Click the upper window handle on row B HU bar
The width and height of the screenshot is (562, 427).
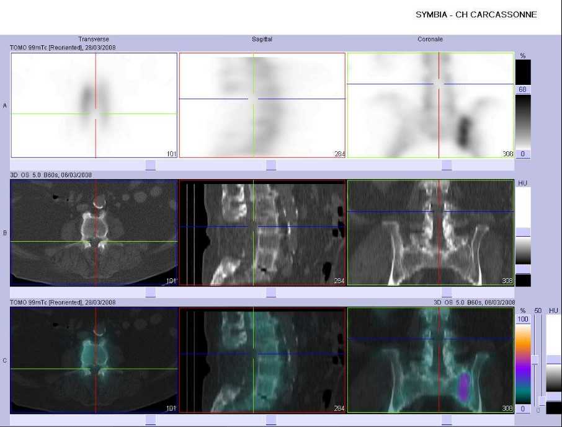tap(523, 232)
